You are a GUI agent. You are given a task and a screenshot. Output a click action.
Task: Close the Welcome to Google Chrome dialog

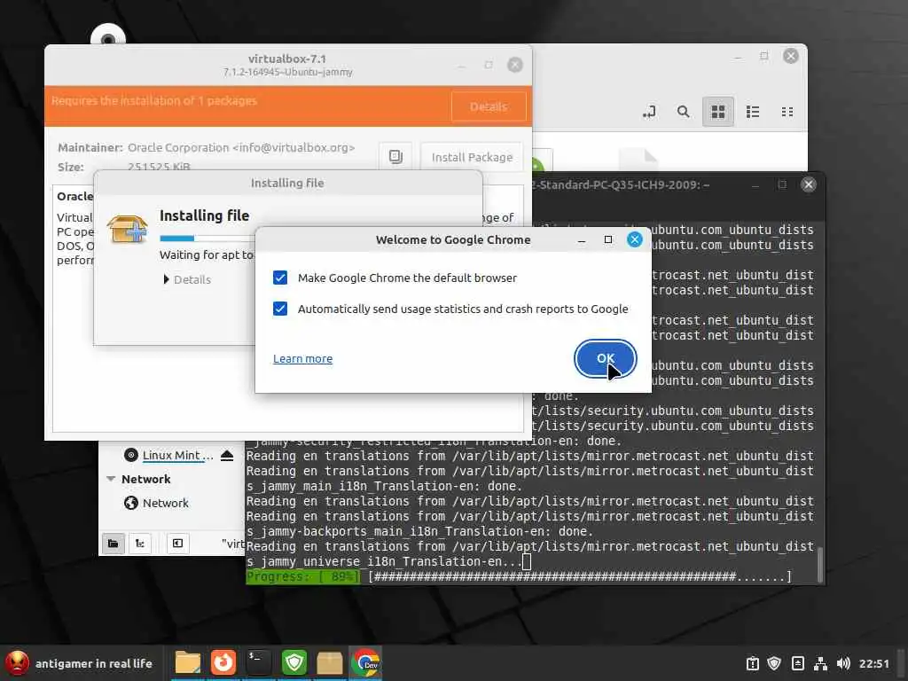635,239
